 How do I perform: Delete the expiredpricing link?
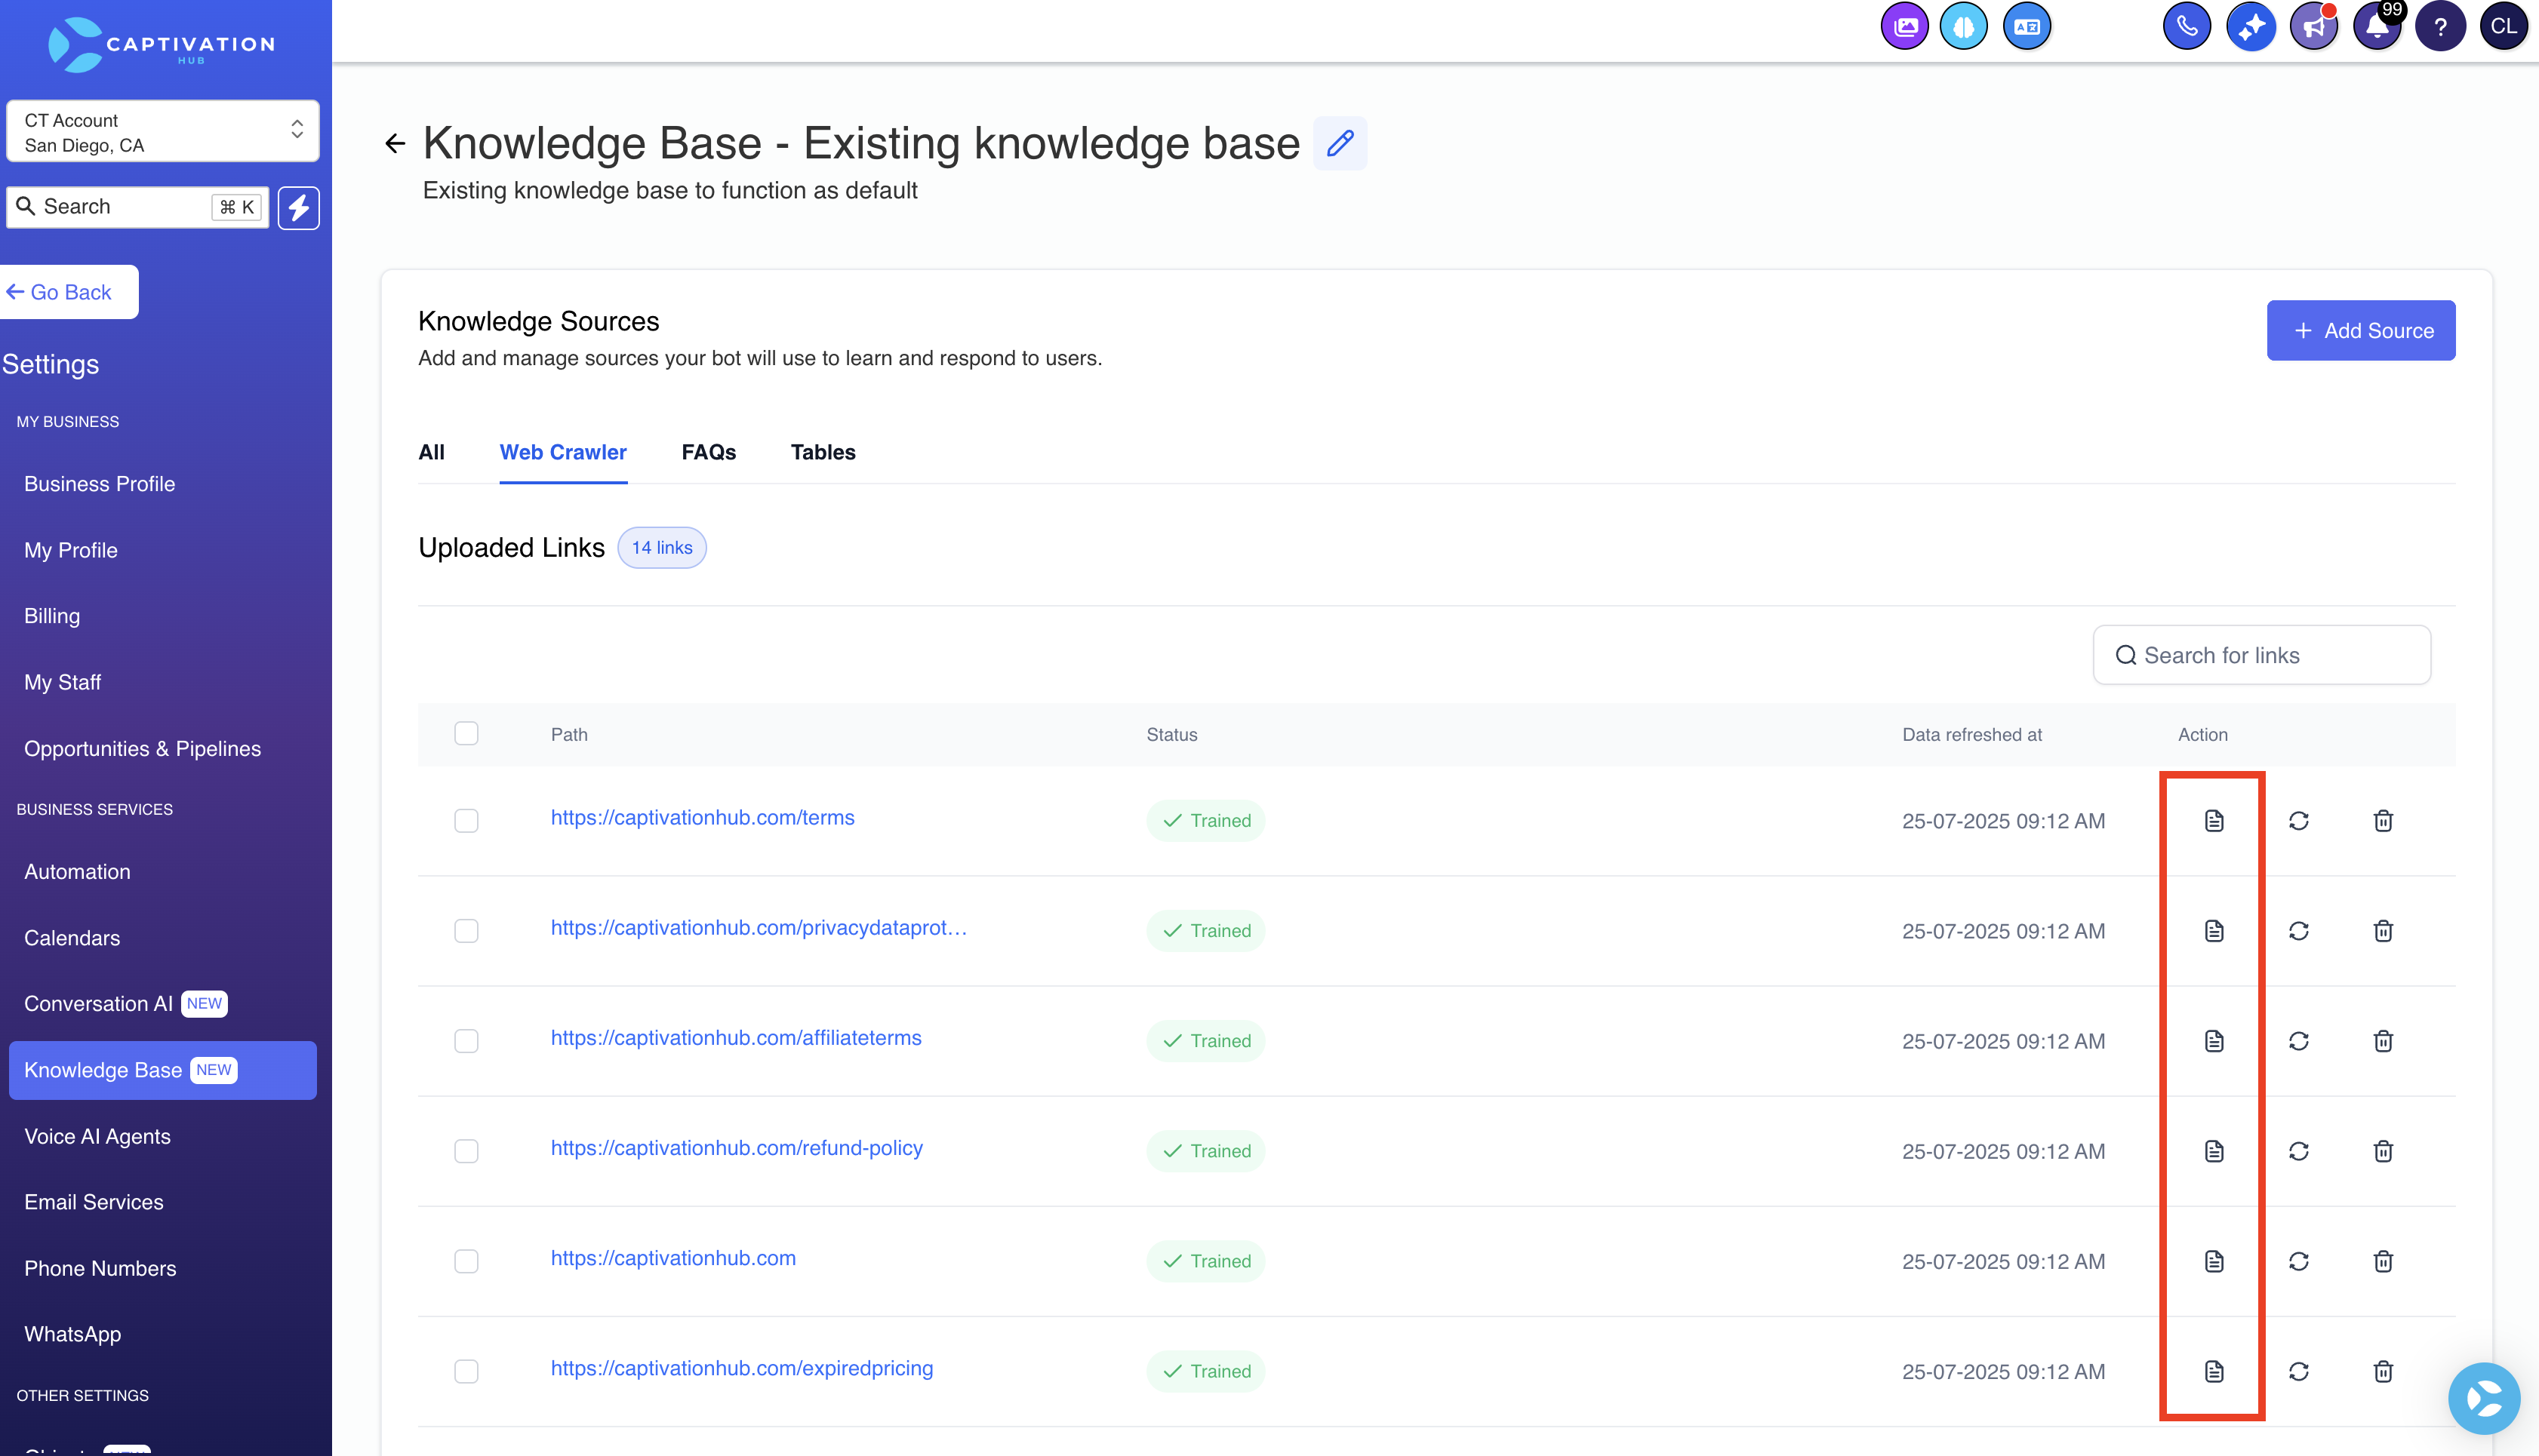click(2383, 1371)
